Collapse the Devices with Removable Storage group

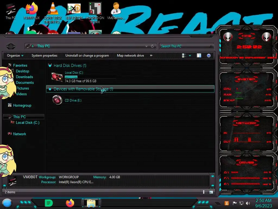tap(50, 89)
